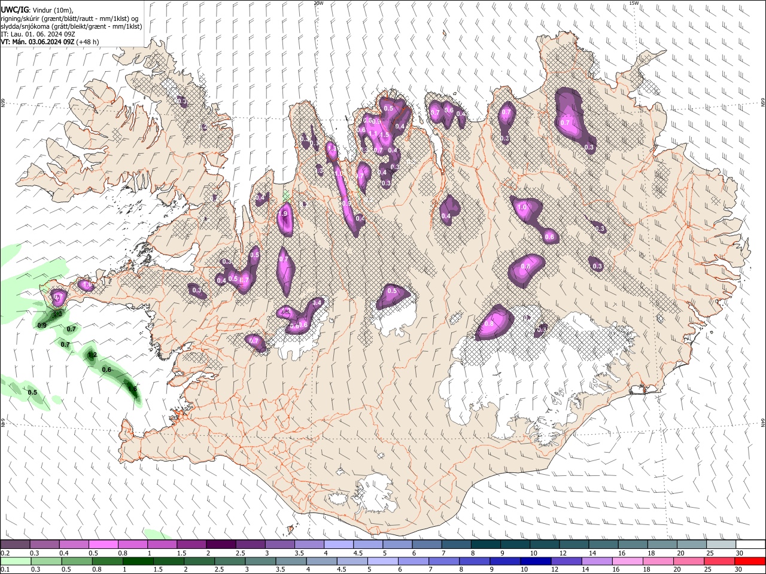
Task: Click the pure dark blue rain-legend swatch labeled 10
Action: coord(534,561)
